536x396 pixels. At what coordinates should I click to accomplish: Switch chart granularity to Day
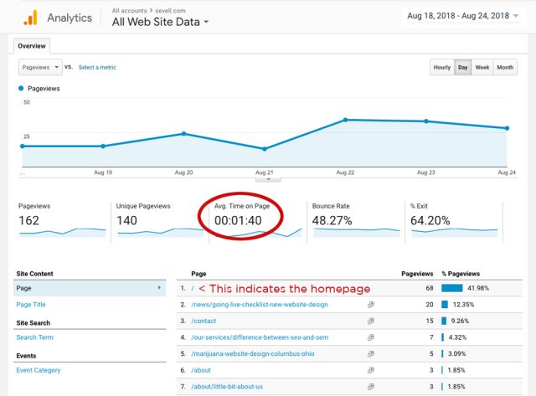(x=463, y=67)
